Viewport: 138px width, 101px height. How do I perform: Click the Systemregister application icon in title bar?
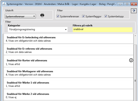(4, 4)
